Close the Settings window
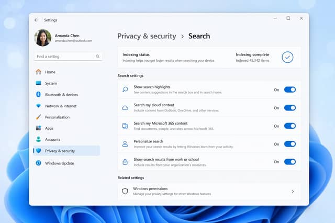The image size is (335, 223). click(301, 18)
